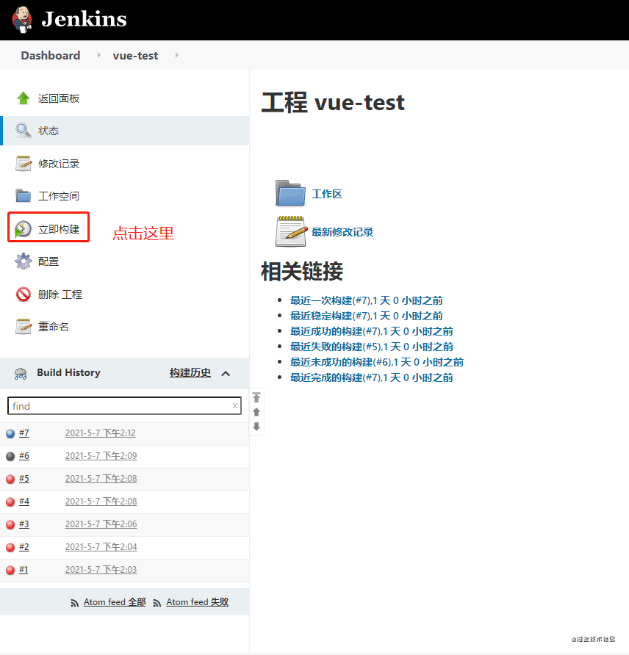
Task: Click RSS icon beside Atom feed 全部
Action: pos(74,603)
